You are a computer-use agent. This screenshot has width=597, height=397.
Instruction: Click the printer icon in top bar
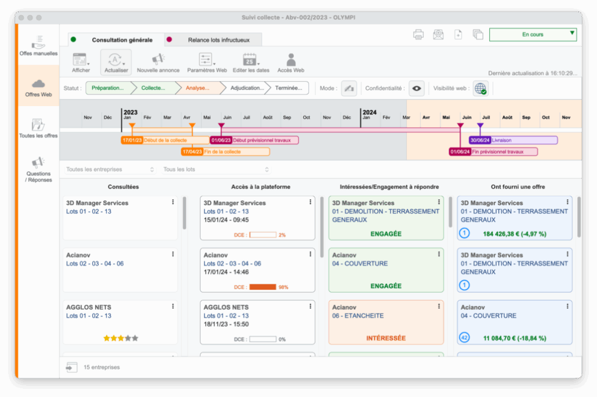419,34
